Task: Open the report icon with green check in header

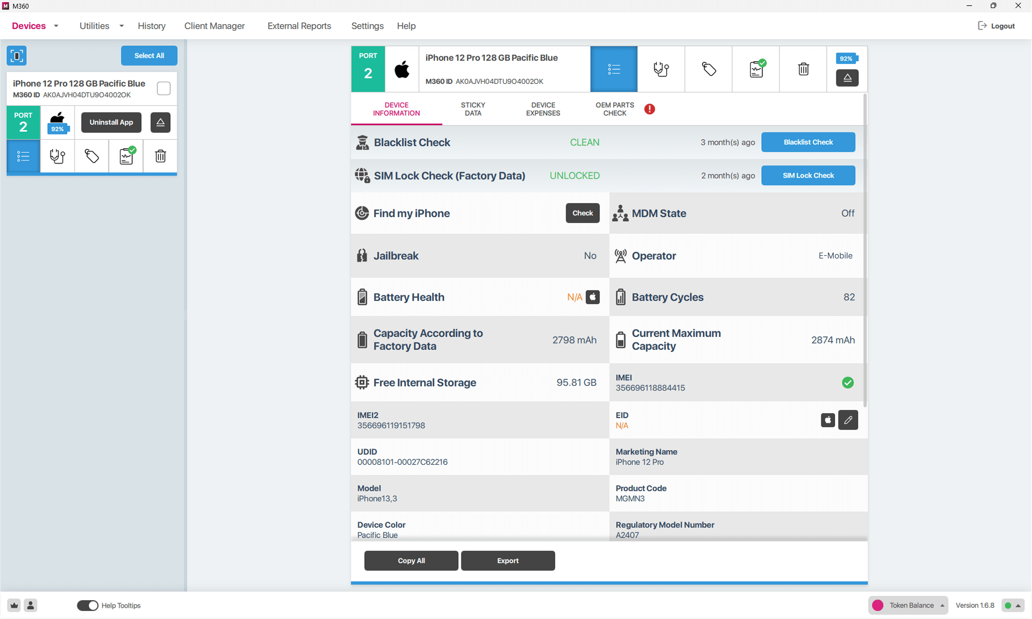Action: point(756,69)
